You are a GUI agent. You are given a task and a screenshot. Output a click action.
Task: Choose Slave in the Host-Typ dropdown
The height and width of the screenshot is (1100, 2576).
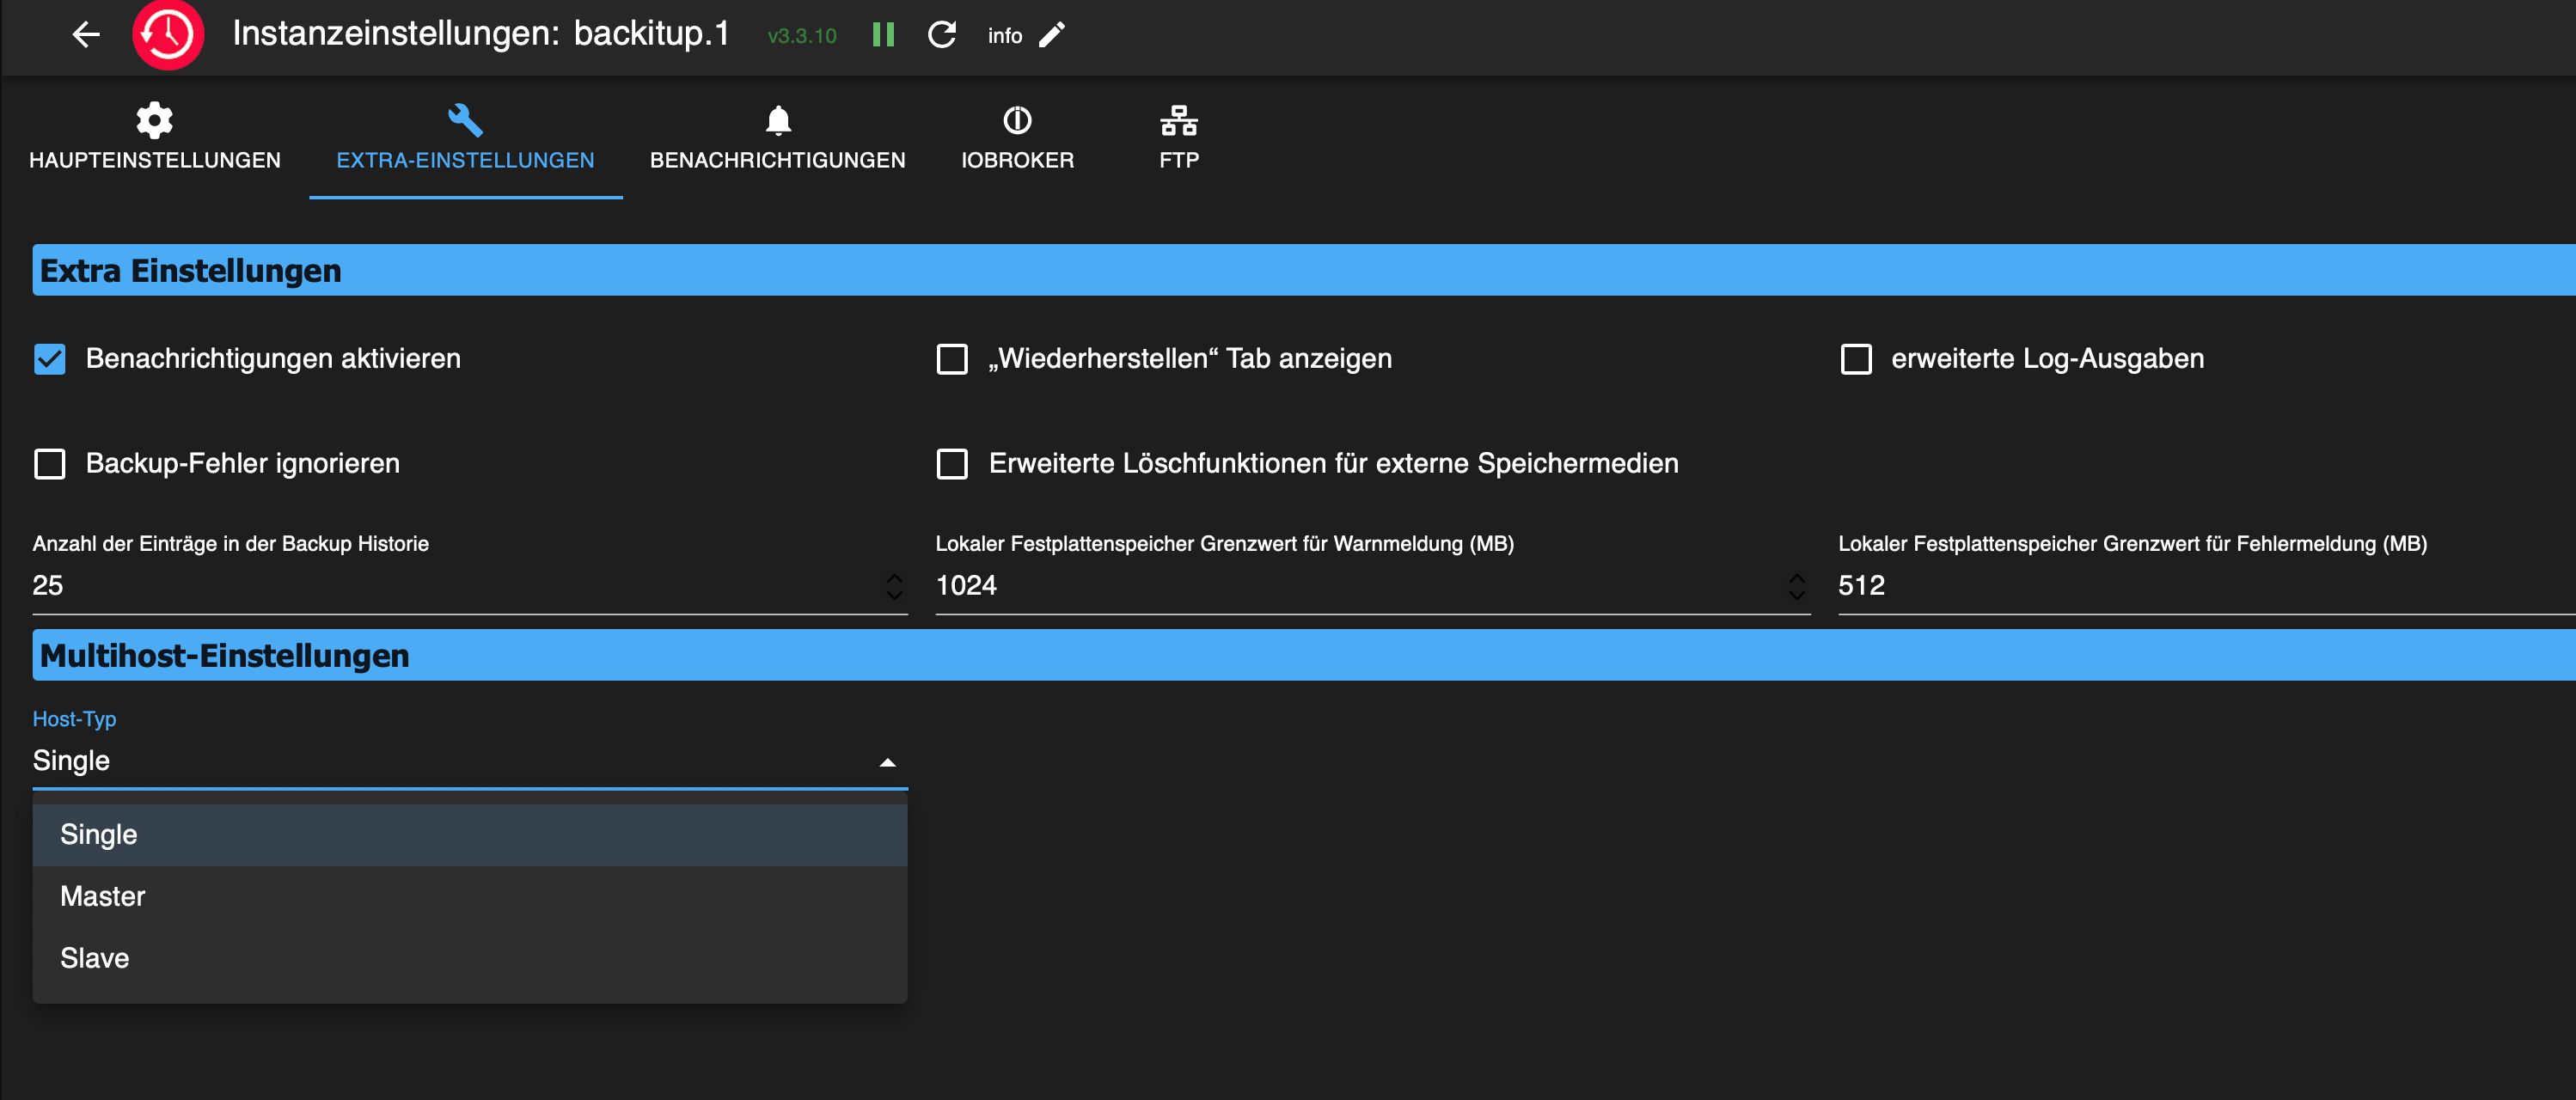point(95,958)
